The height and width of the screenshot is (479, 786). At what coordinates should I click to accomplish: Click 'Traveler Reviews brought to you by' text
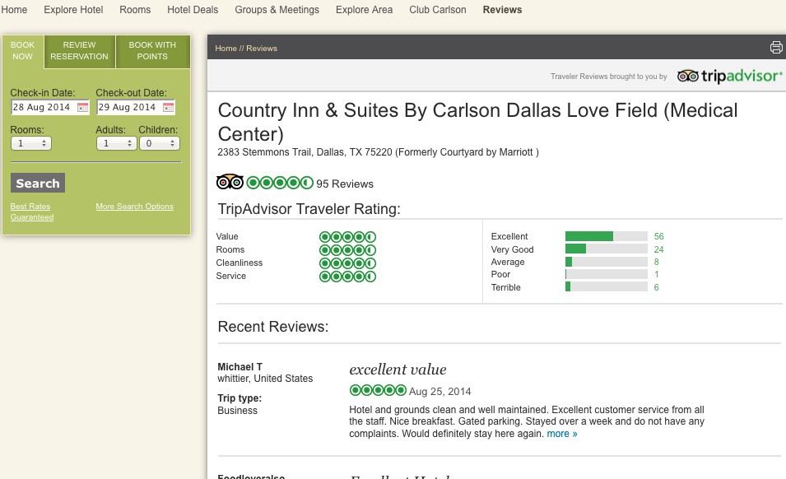[x=608, y=77]
